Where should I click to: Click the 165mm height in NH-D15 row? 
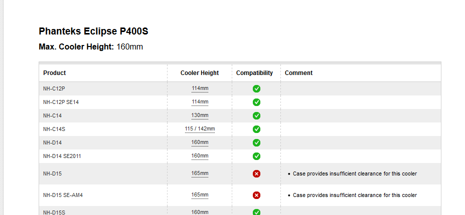coord(200,173)
